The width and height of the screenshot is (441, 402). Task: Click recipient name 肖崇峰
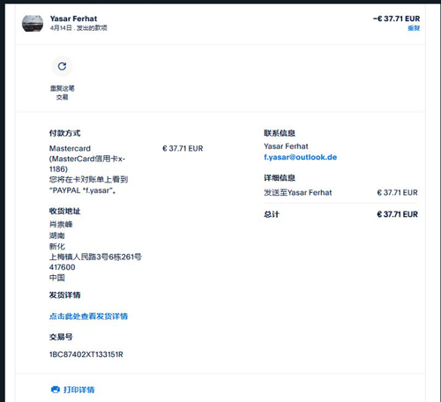click(61, 225)
